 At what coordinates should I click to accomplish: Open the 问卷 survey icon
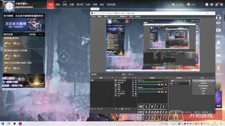click(x=219, y=55)
